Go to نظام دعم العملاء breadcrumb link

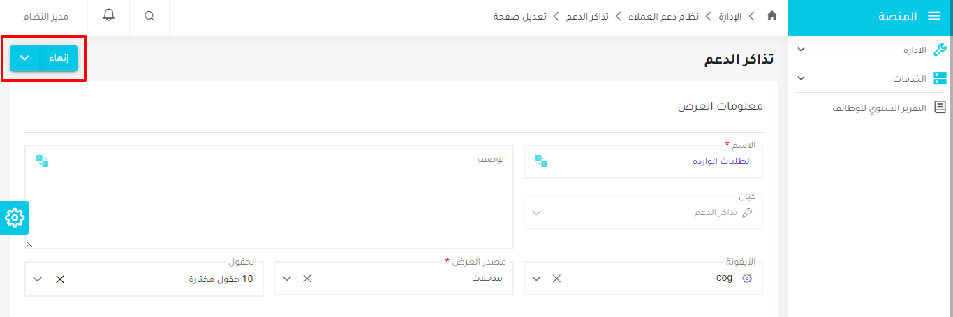click(665, 16)
